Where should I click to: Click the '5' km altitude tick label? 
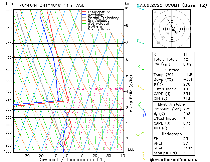point(127,76)
